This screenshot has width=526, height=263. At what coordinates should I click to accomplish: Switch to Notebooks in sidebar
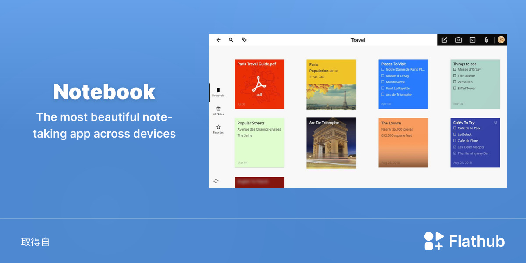tap(218, 92)
